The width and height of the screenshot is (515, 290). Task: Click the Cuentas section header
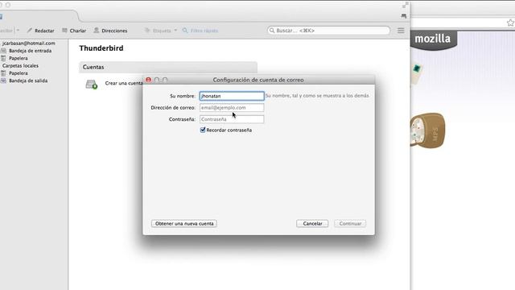pos(168,67)
